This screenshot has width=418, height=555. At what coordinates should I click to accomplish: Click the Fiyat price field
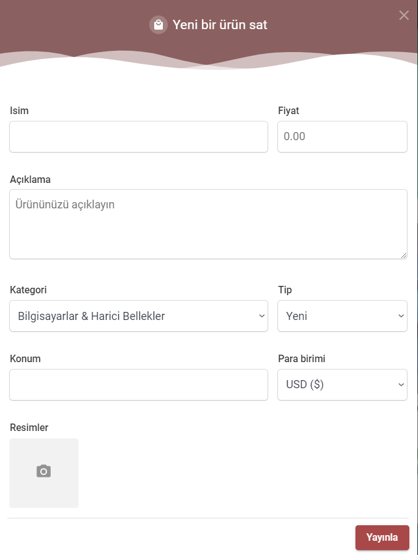342,136
